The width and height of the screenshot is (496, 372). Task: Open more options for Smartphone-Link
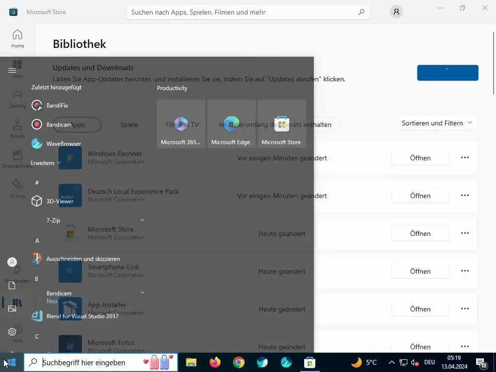point(465,271)
